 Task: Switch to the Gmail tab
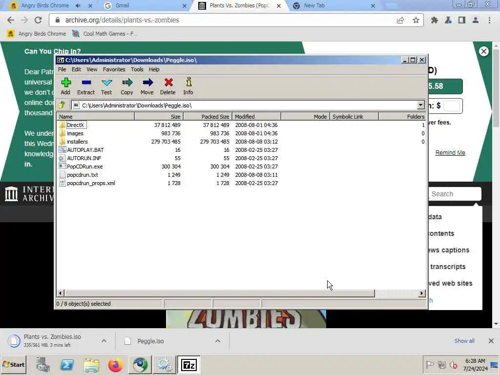click(x=122, y=5)
